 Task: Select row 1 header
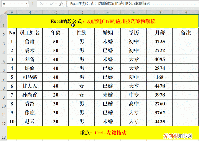3,21
